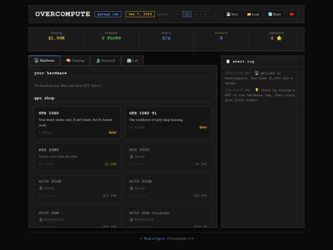Screen dimensions: 333x250
Task: Click the lock icon on H100 DGX Cluster card
Action: coord(131,219)
